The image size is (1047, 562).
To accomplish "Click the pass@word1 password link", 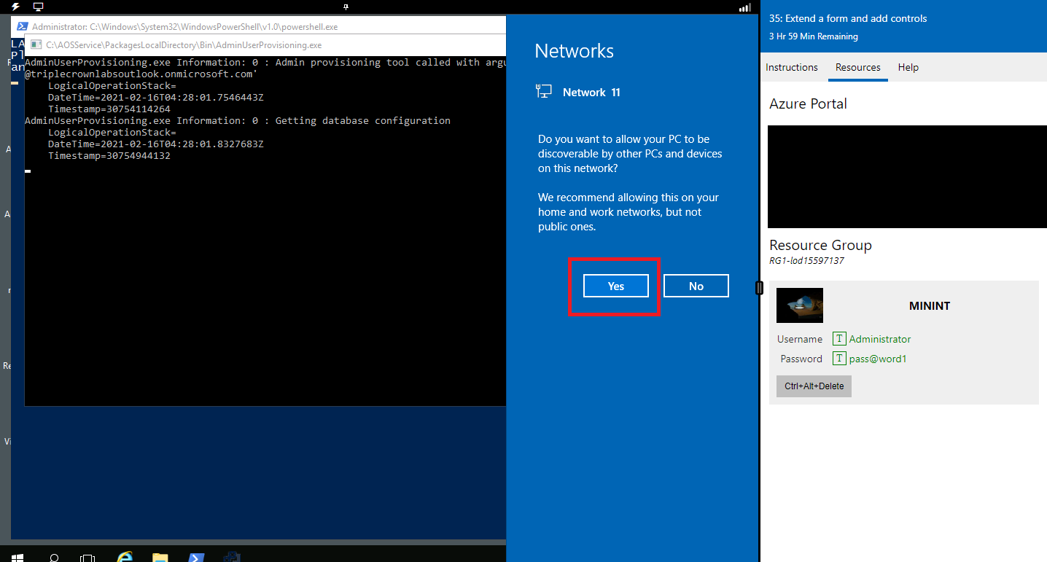I will pos(878,359).
